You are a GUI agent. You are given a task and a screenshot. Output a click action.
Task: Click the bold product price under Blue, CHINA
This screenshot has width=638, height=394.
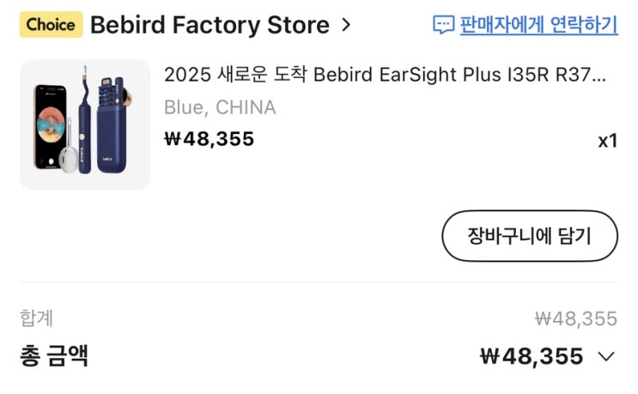pos(209,138)
